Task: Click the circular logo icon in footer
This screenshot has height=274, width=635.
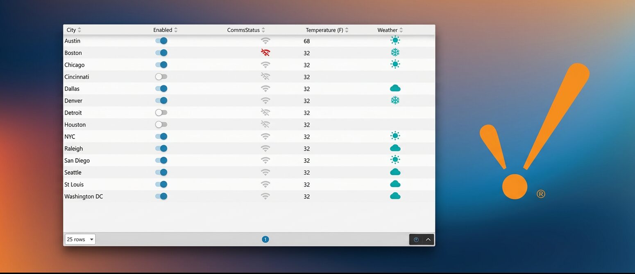Action: click(x=416, y=240)
